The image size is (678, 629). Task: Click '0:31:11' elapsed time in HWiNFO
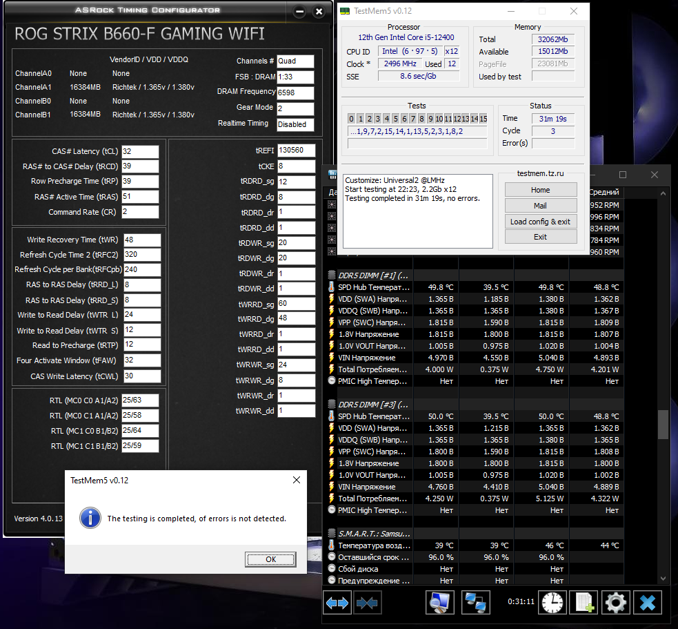521,601
